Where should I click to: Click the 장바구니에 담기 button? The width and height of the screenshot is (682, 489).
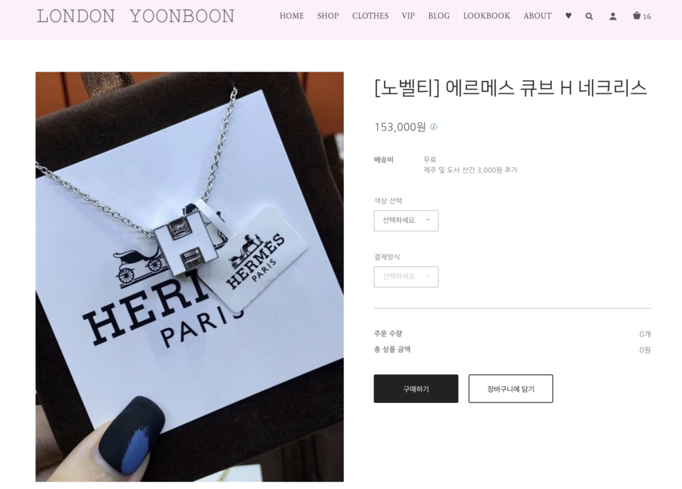coord(511,389)
